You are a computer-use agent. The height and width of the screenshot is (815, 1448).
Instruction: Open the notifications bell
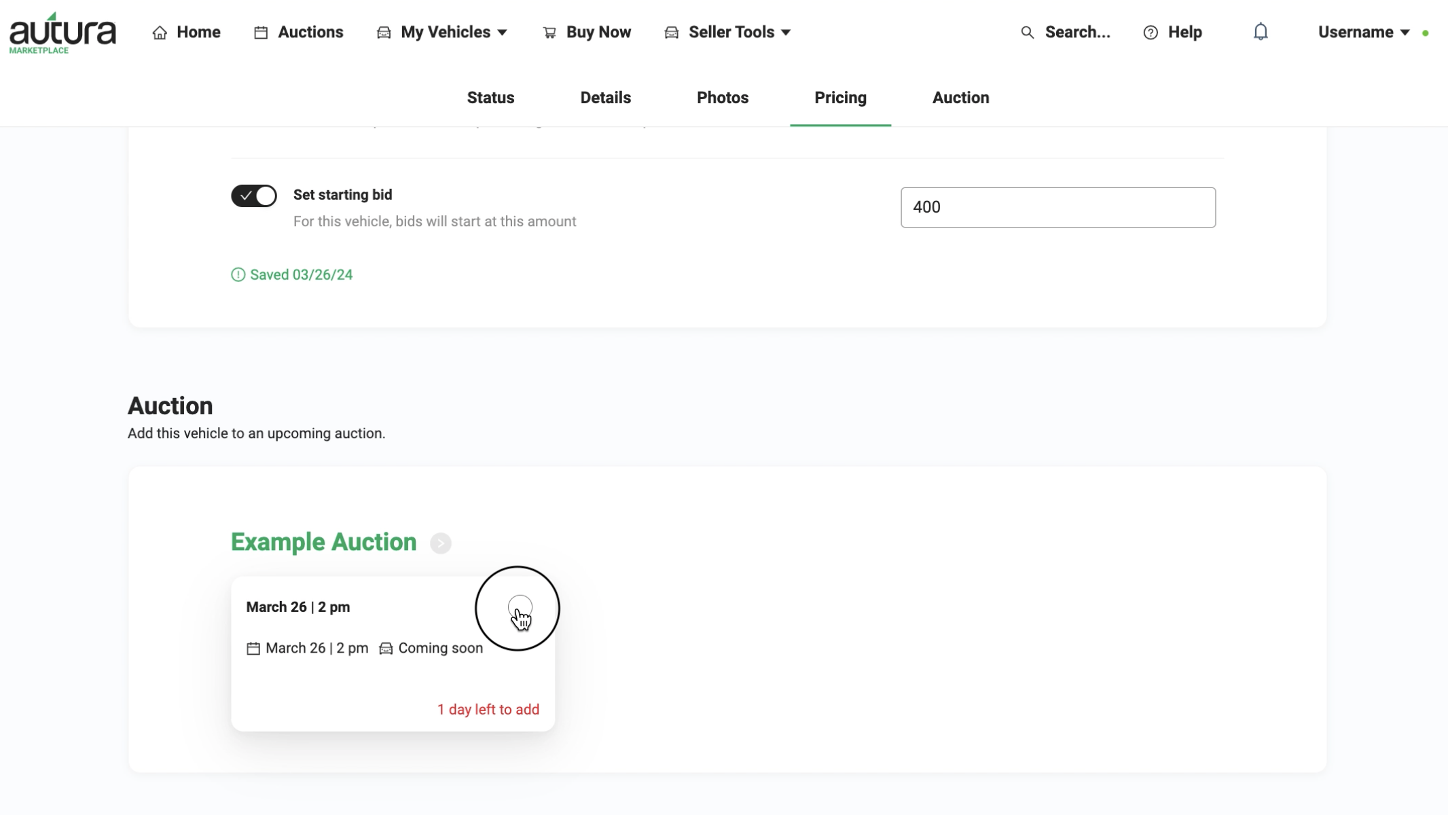1261,32
